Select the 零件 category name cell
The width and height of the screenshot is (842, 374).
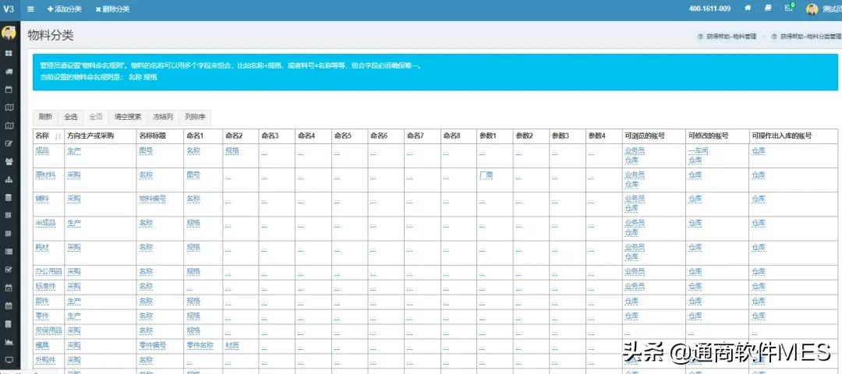point(42,316)
